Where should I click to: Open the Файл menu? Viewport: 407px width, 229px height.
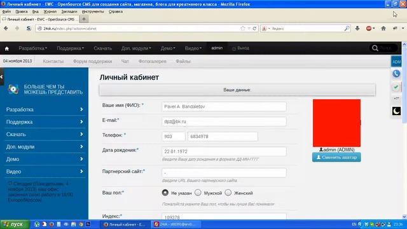pyautogui.click(x=6, y=11)
